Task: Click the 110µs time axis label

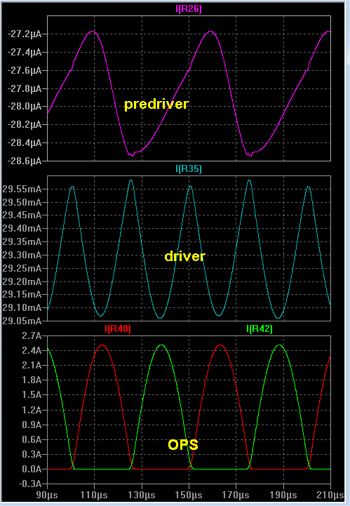Action: tap(95, 495)
